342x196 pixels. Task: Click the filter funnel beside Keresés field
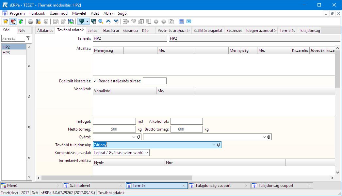pyautogui.click(x=28, y=38)
